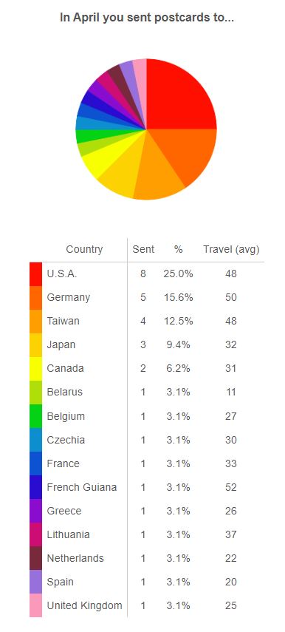Screen dimensions: 285x632
Task: Click the Spain travel average value 20
Action: (x=231, y=582)
